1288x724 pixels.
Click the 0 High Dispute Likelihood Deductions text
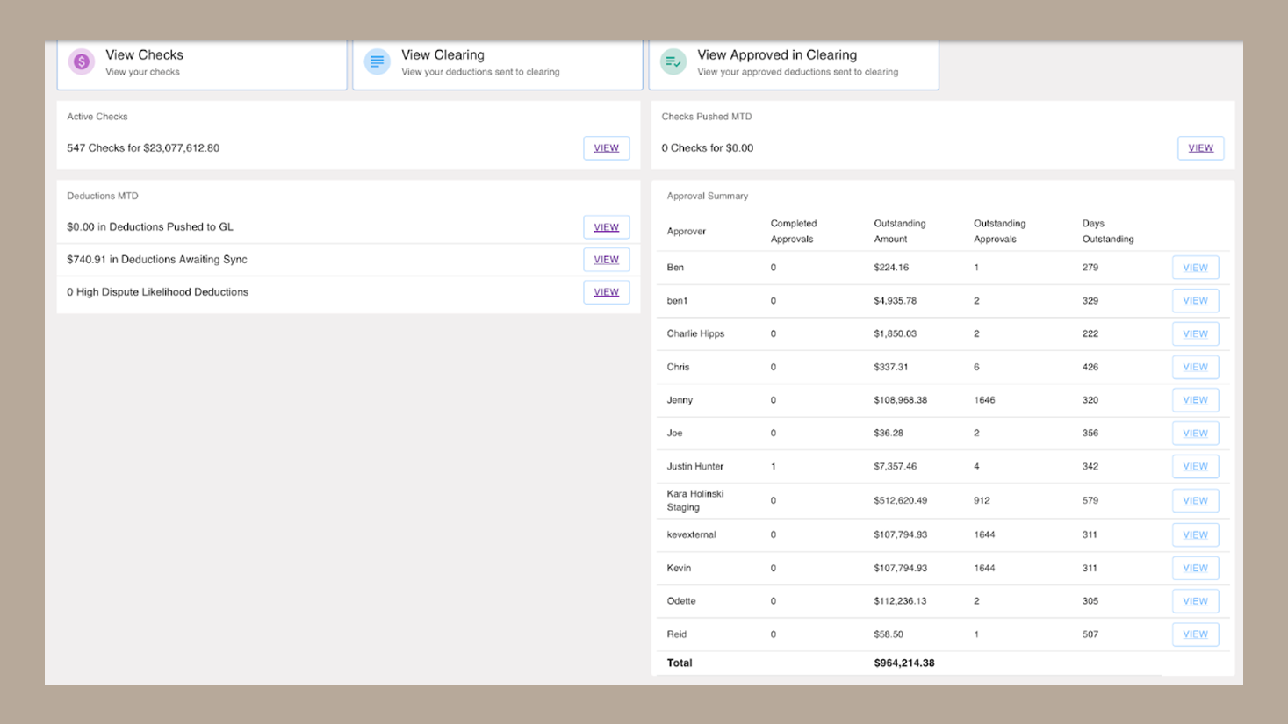(158, 292)
